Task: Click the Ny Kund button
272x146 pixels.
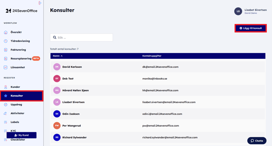Action: 22,135
